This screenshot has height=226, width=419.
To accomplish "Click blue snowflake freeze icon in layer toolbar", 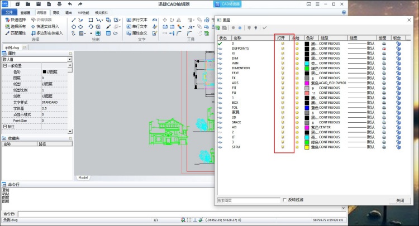I will click(240, 28).
